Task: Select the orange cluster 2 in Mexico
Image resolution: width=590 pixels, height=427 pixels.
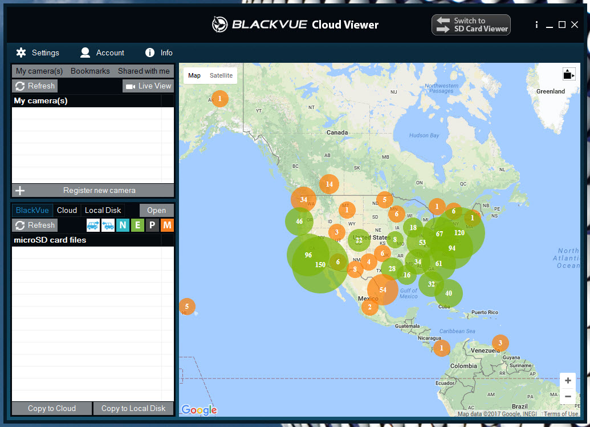Action: click(369, 307)
